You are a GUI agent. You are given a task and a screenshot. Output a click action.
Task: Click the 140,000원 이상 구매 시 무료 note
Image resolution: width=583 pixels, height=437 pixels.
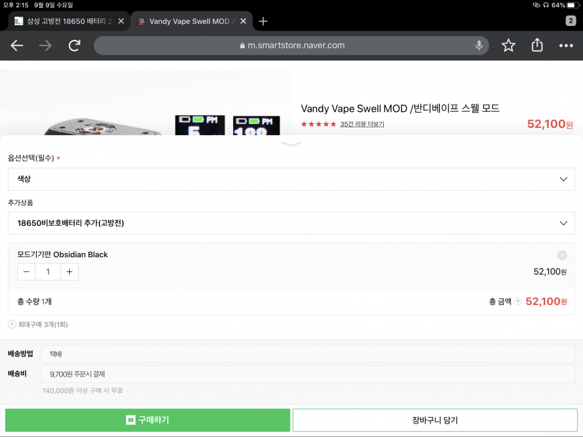(x=83, y=390)
